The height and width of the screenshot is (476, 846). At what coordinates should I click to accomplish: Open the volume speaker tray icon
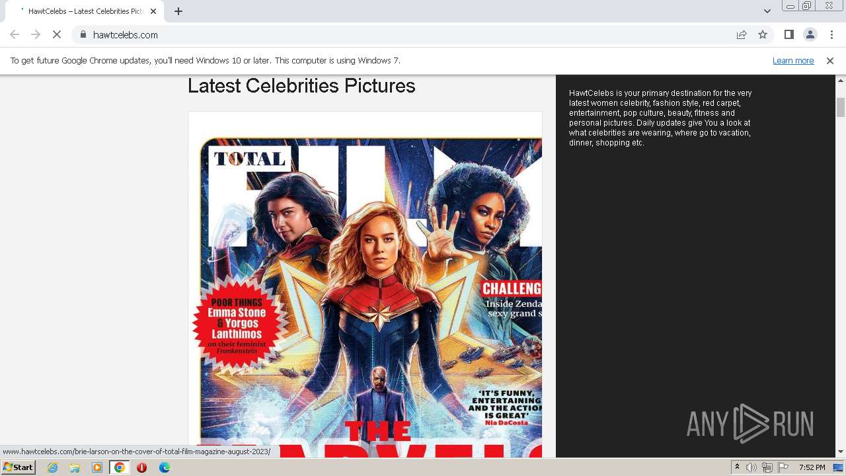(x=751, y=467)
